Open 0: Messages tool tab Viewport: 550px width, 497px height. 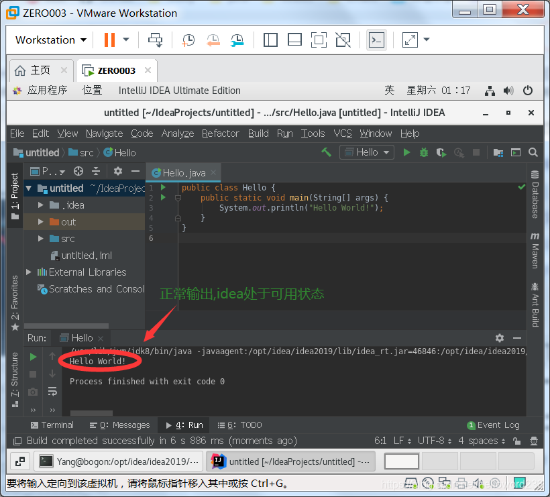pyautogui.click(x=119, y=425)
